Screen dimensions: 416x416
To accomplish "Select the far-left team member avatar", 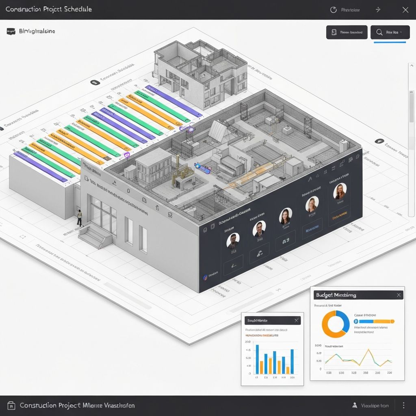I will tap(233, 240).
